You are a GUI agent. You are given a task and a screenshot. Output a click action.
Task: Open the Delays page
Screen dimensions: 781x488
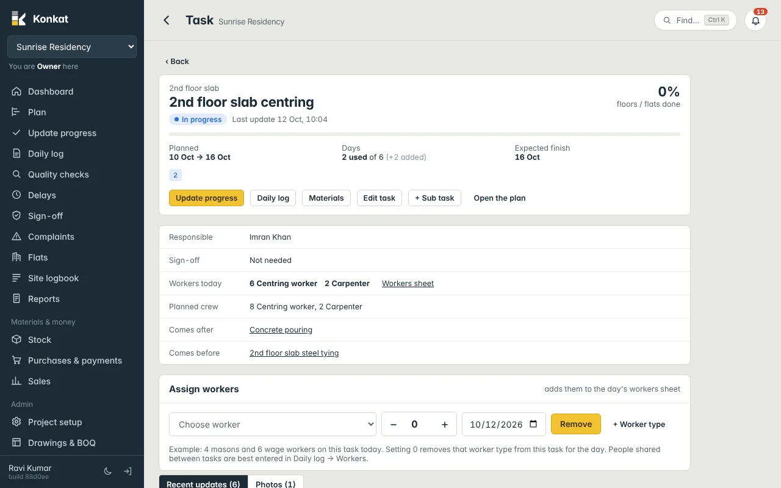click(x=72, y=195)
